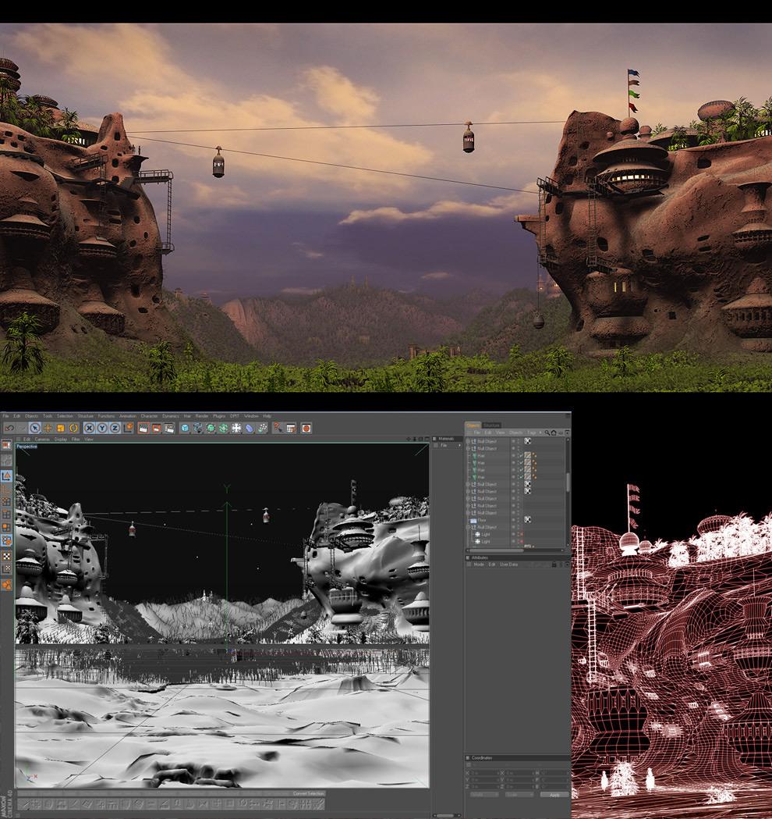Select the Move tool cross icon

48,428
